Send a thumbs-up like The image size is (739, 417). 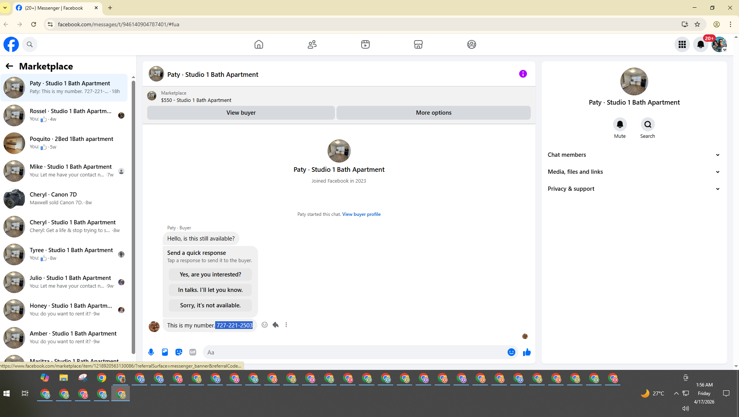pyautogui.click(x=527, y=352)
